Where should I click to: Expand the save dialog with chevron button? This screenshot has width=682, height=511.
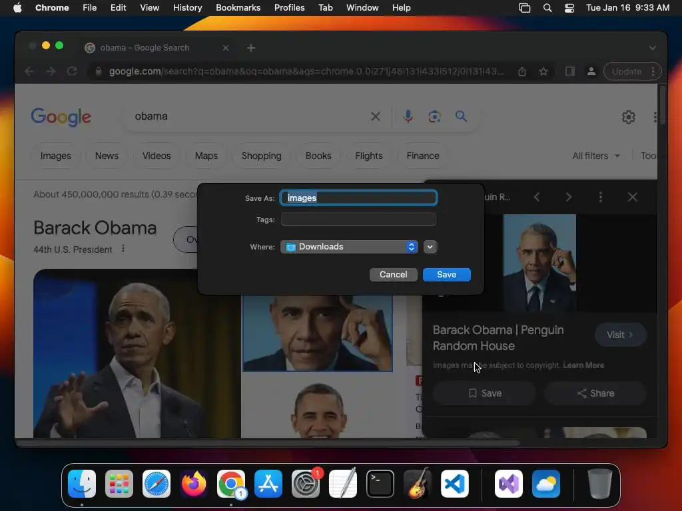coord(430,247)
